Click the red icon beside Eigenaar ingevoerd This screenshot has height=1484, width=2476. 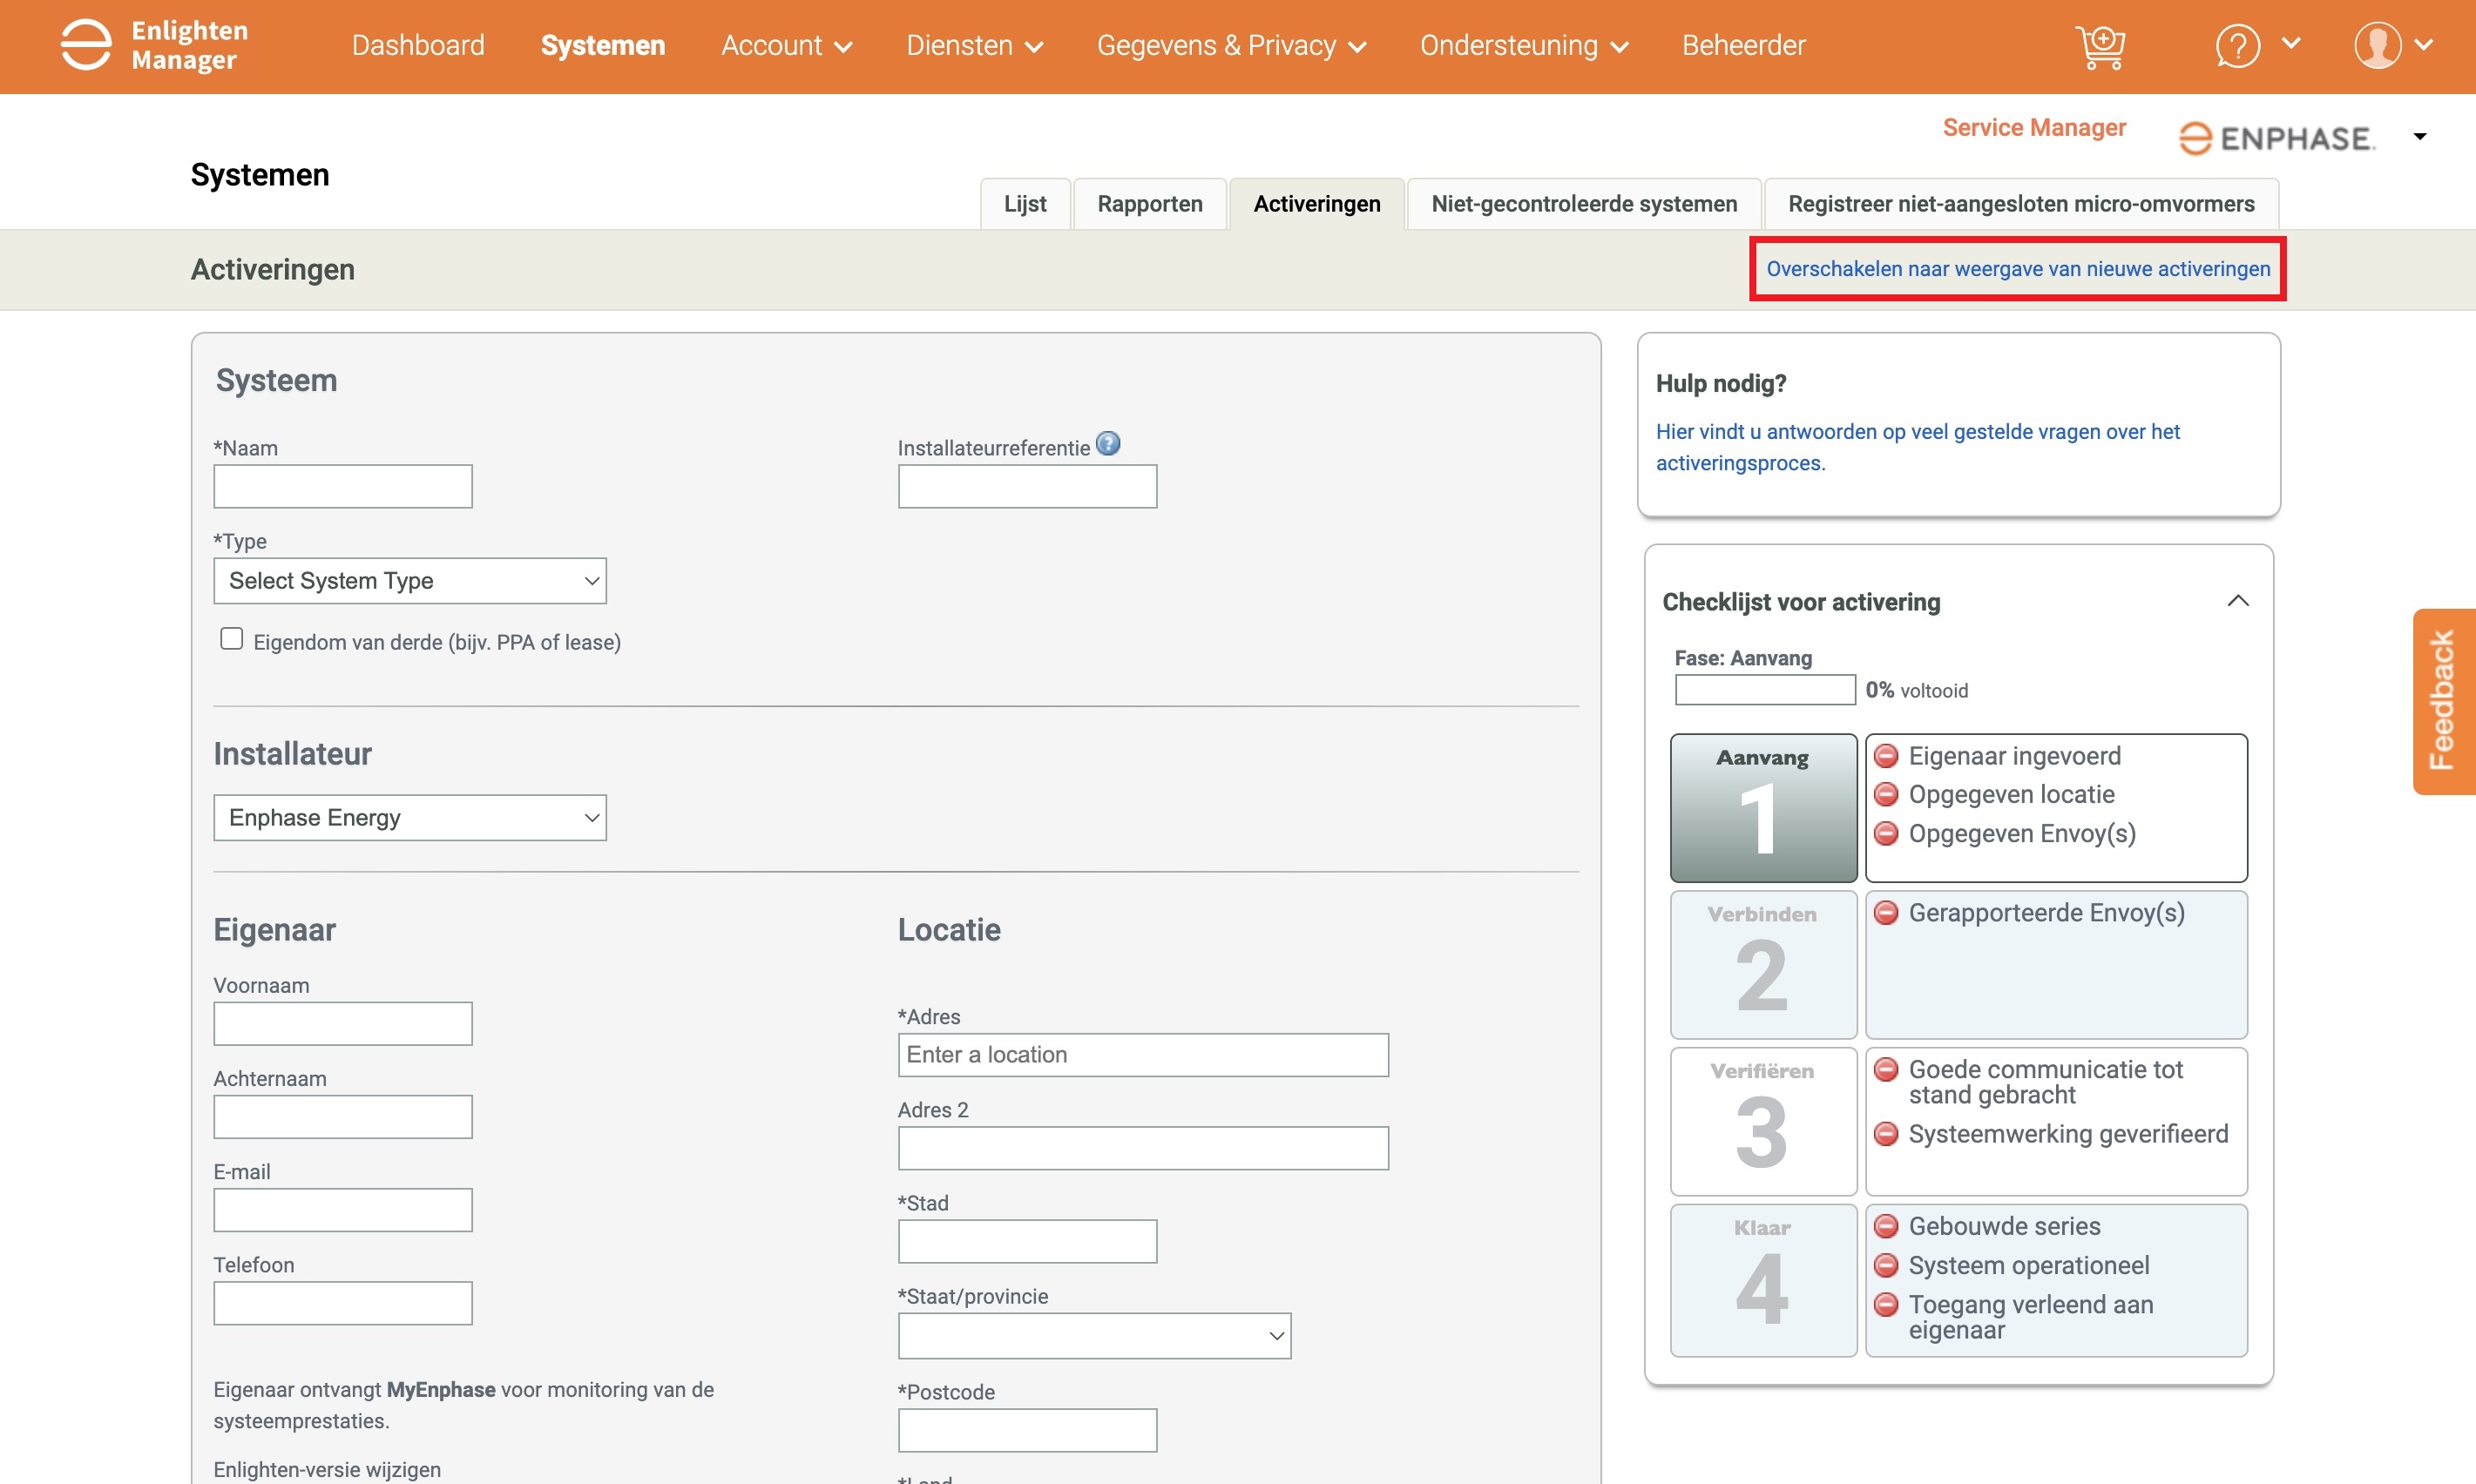[1886, 756]
